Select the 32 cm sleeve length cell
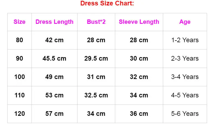213x125 pixels. [139, 77]
